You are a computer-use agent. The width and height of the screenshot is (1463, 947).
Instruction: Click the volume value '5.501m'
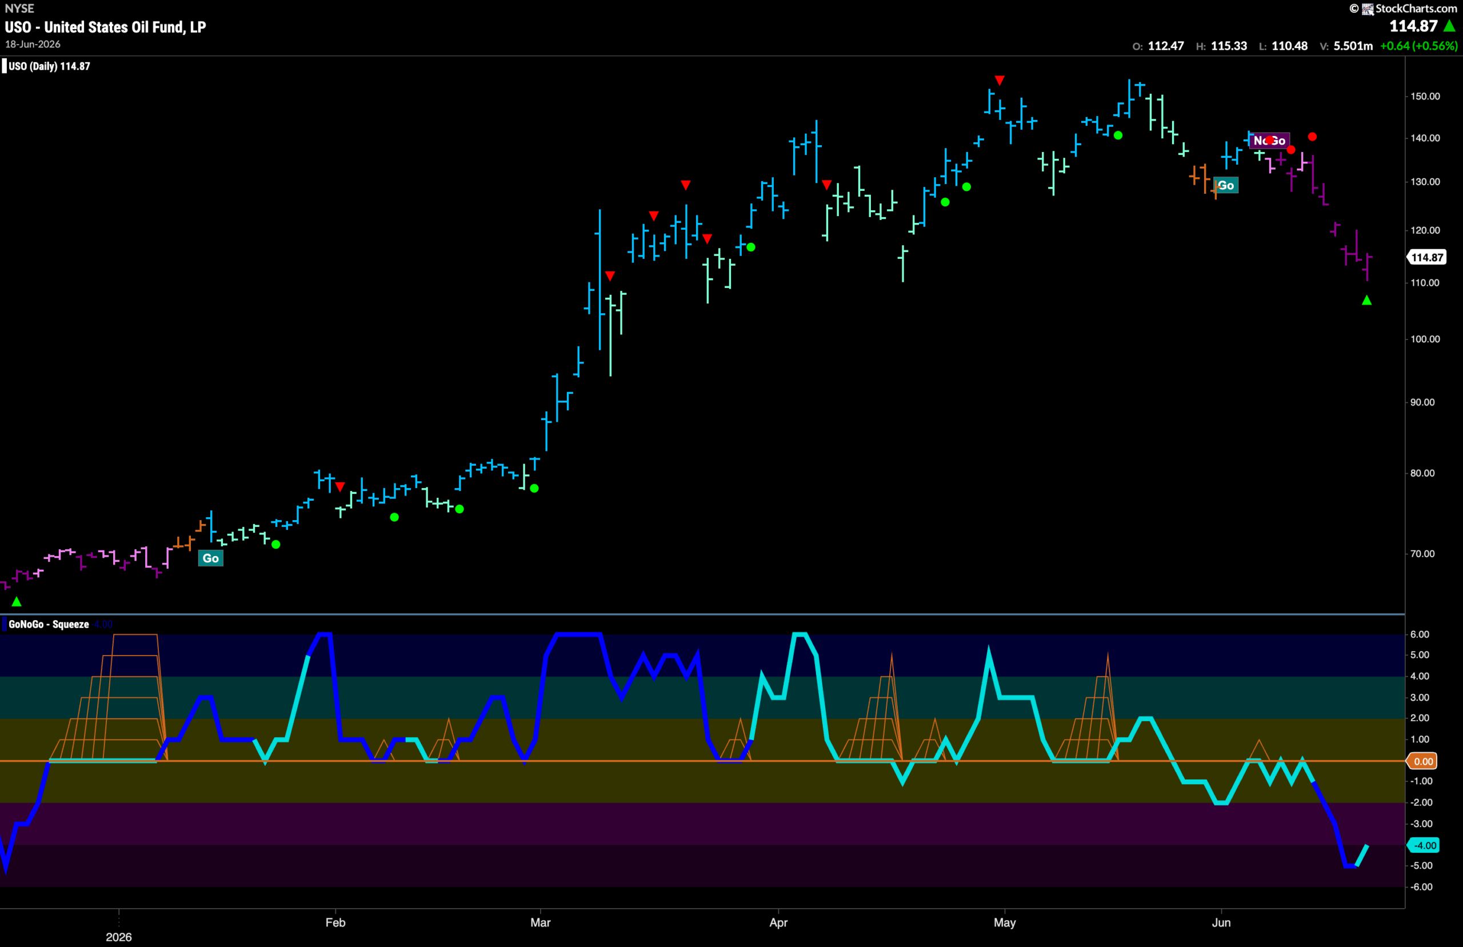point(1353,46)
